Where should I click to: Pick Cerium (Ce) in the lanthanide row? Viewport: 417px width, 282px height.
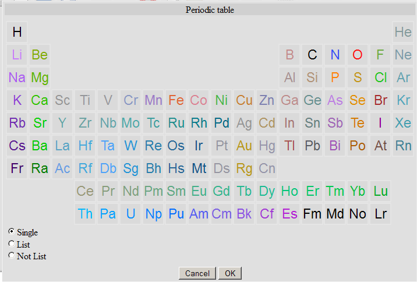pyautogui.click(x=85, y=191)
